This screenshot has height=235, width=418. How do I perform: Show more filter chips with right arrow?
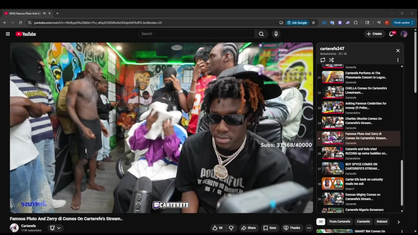(398, 222)
